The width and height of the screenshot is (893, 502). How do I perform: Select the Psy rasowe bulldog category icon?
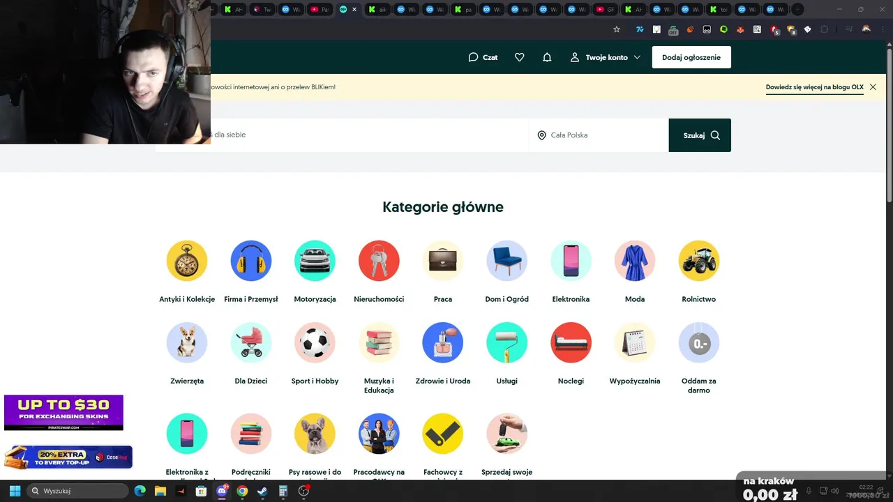(315, 434)
